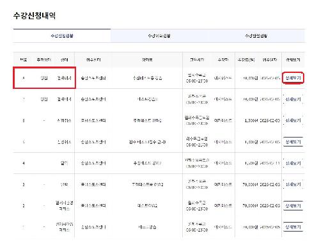The image size is (319, 245).
Task: Click the 강좌명 column header
Action: (x=147, y=59)
